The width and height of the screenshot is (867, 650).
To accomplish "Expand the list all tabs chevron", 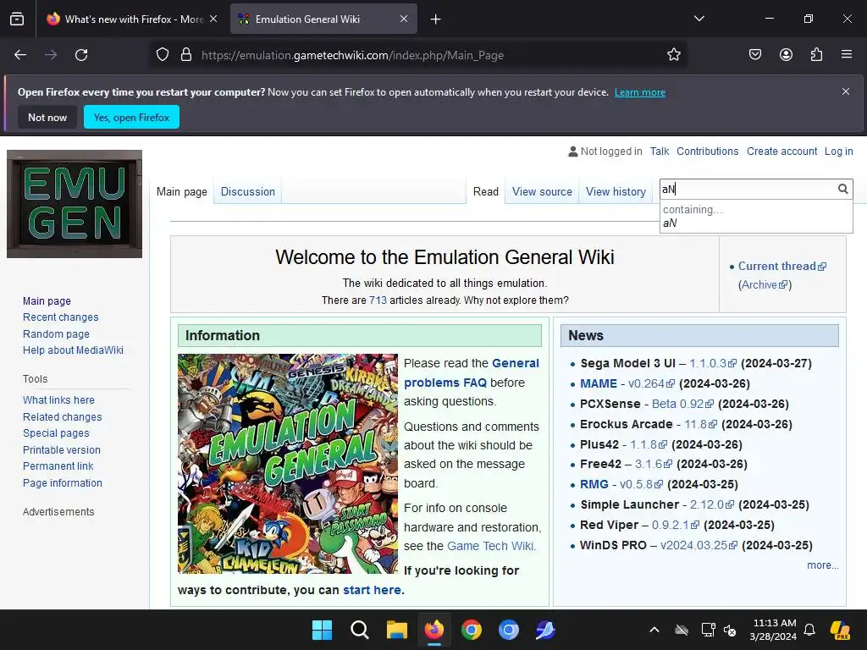I will pos(699,19).
